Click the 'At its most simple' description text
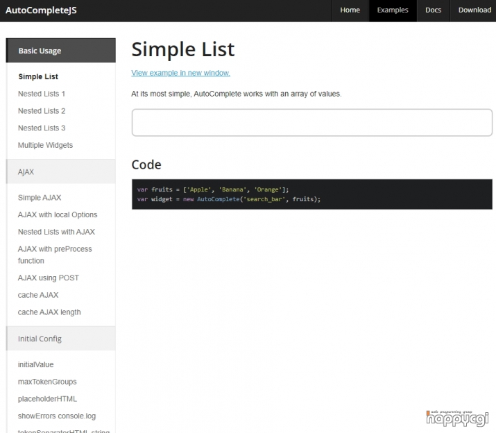496x433 pixels. tap(237, 94)
